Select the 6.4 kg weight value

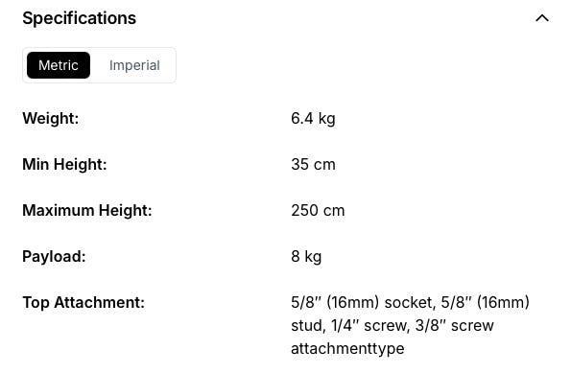coord(313,119)
